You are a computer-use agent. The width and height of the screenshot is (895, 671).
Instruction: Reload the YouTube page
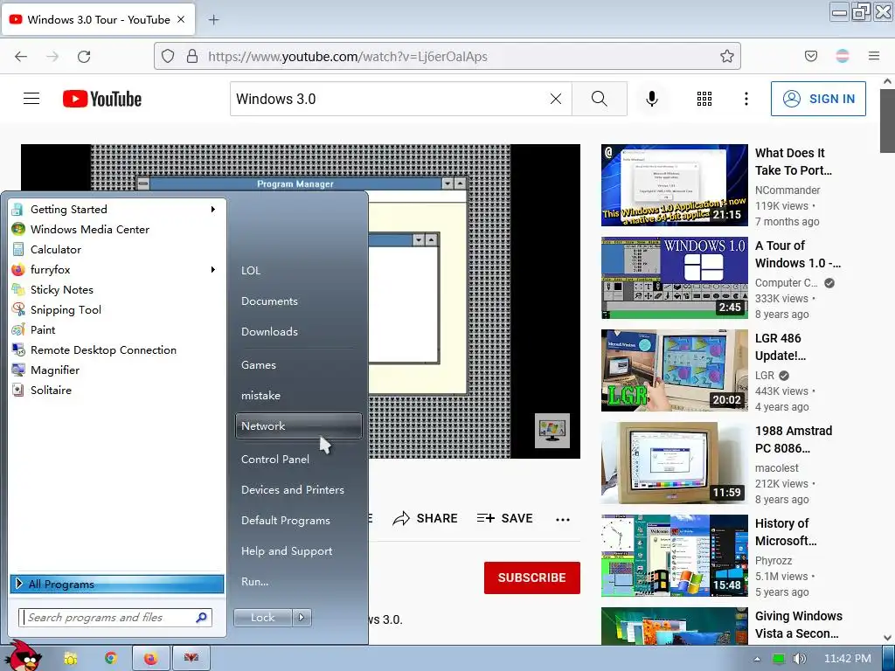(x=84, y=57)
